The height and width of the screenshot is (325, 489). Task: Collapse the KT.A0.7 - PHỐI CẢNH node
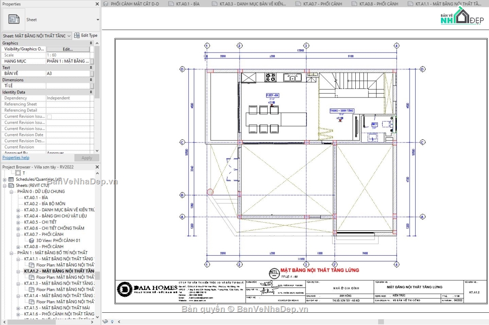point(18,234)
